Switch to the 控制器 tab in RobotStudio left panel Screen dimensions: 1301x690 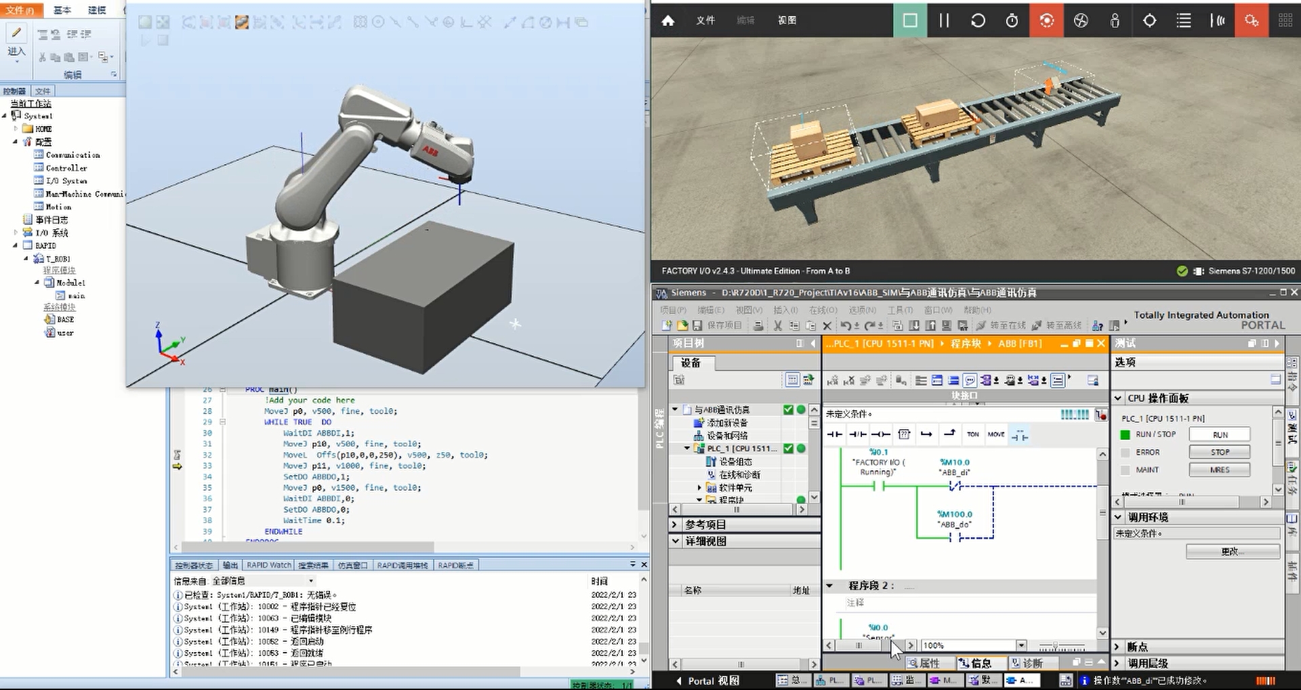pyautogui.click(x=14, y=91)
